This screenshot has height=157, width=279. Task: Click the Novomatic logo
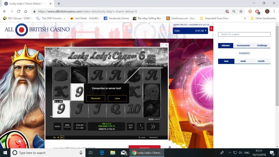click(x=153, y=137)
